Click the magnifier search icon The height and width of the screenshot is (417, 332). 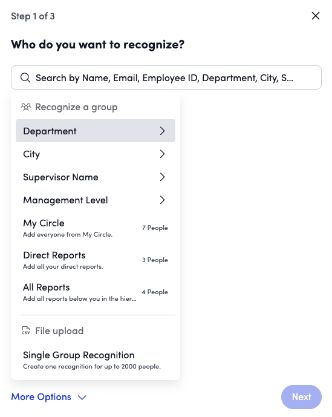(25, 77)
